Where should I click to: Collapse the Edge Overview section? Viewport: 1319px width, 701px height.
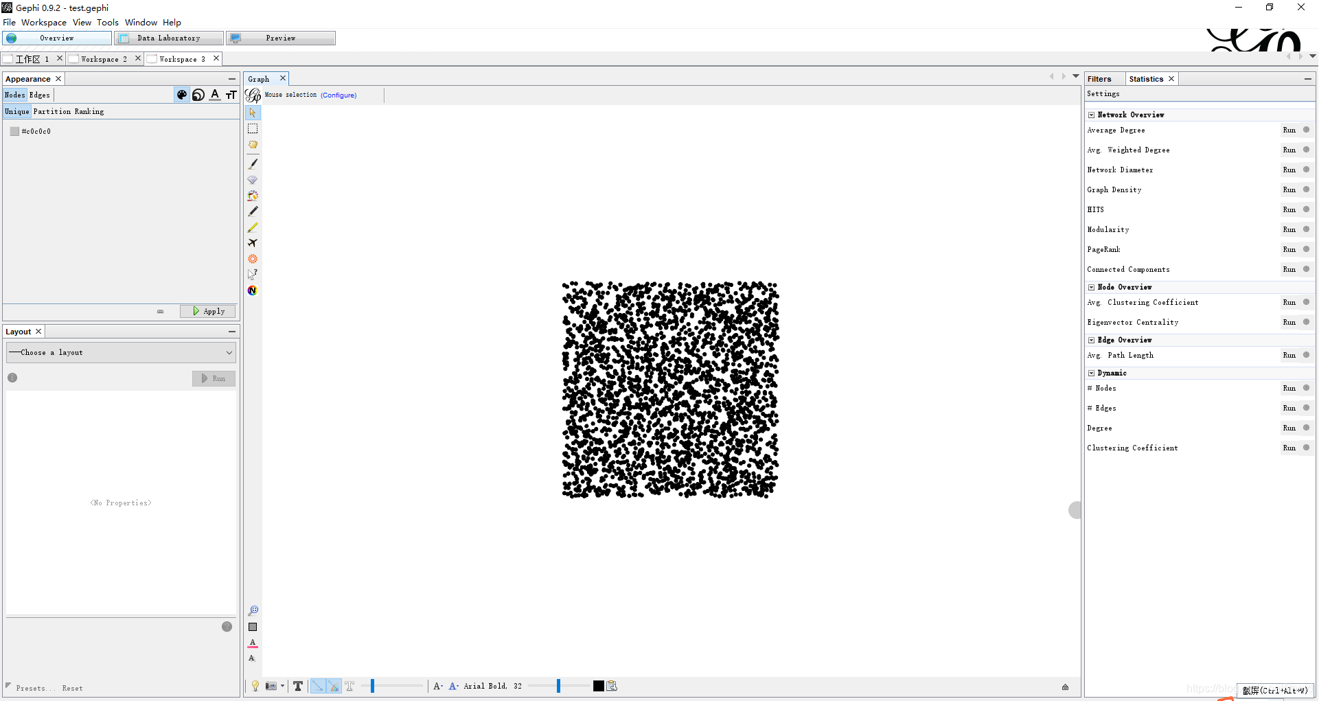click(x=1091, y=341)
